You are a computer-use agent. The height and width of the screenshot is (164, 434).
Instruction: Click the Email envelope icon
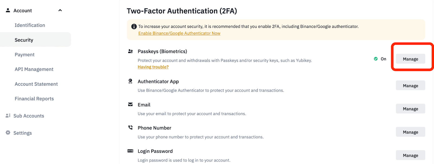(130, 104)
